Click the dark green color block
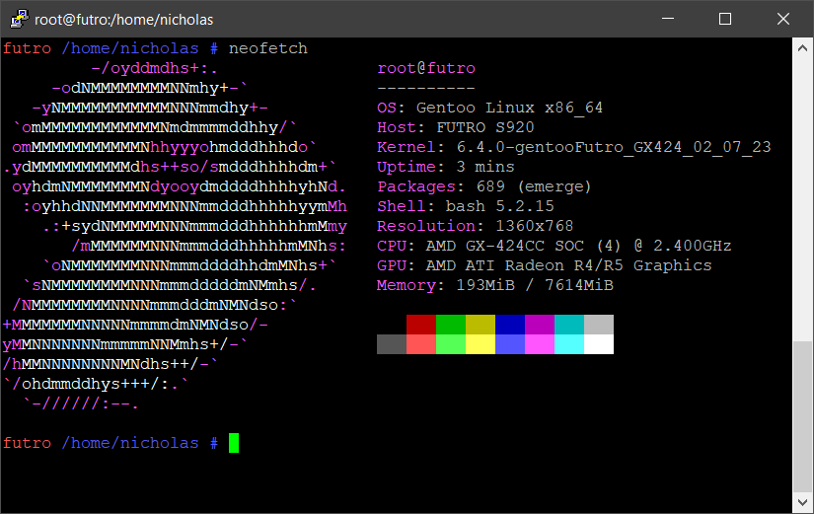The width and height of the screenshot is (814, 514). [x=451, y=325]
